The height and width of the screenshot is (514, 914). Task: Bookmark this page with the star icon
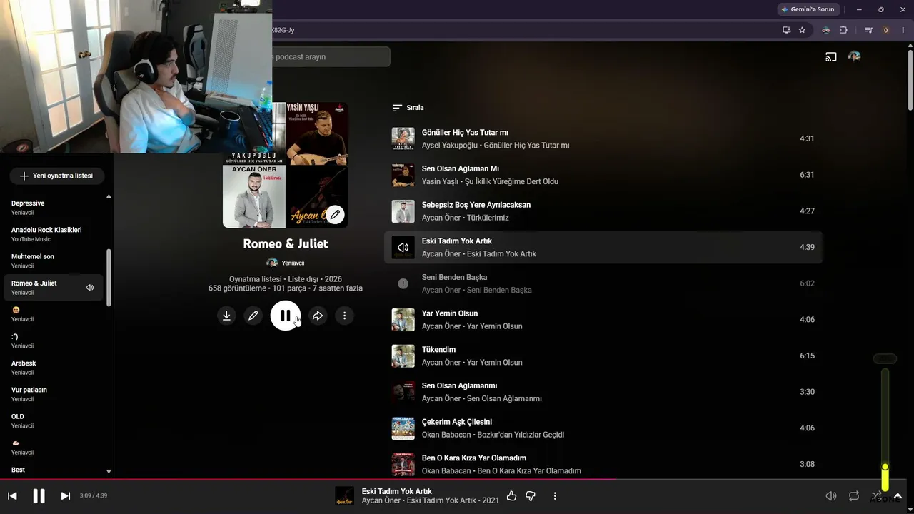[802, 30]
